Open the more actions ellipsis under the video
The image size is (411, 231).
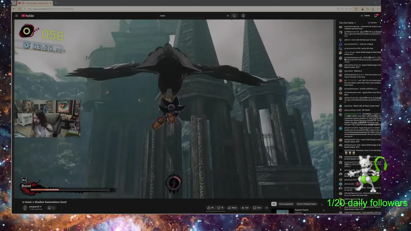point(267,208)
